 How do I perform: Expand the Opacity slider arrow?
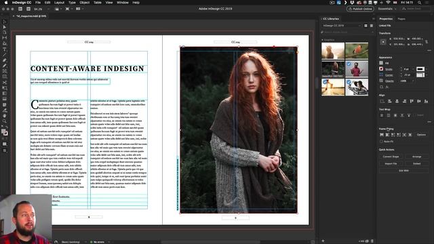pos(413,81)
